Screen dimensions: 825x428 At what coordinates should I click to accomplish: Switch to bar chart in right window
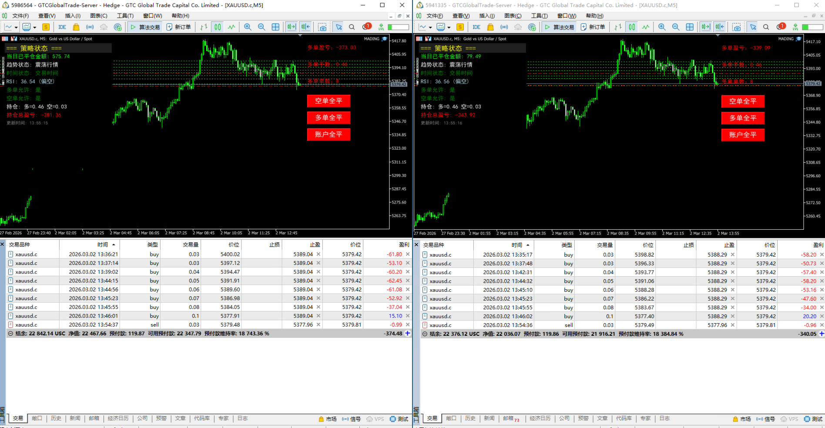(x=618, y=27)
